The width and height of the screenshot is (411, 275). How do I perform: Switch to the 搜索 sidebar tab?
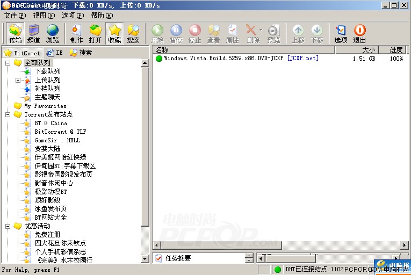[x=81, y=53]
